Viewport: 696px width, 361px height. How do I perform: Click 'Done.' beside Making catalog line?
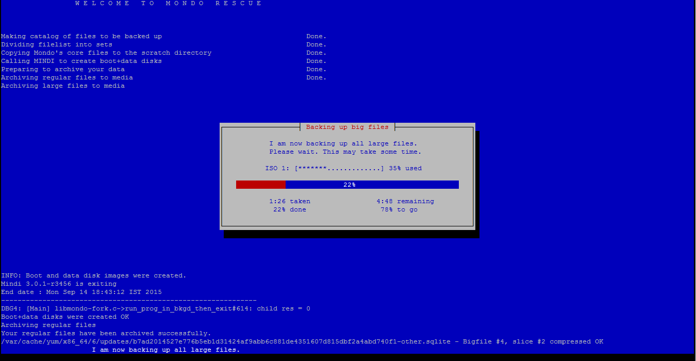pos(317,37)
